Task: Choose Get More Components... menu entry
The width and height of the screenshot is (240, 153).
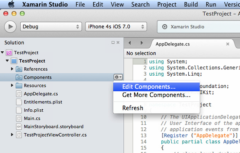Action: coord(156,95)
